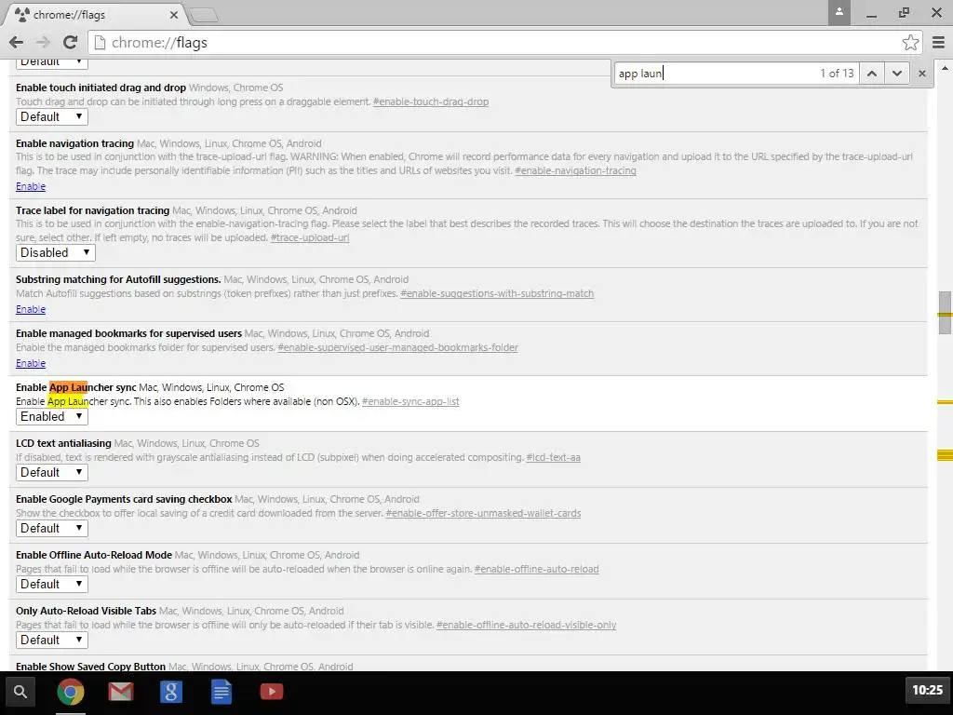Close the chrome://flags tab
Viewport: 953px width, 715px height.
click(174, 15)
